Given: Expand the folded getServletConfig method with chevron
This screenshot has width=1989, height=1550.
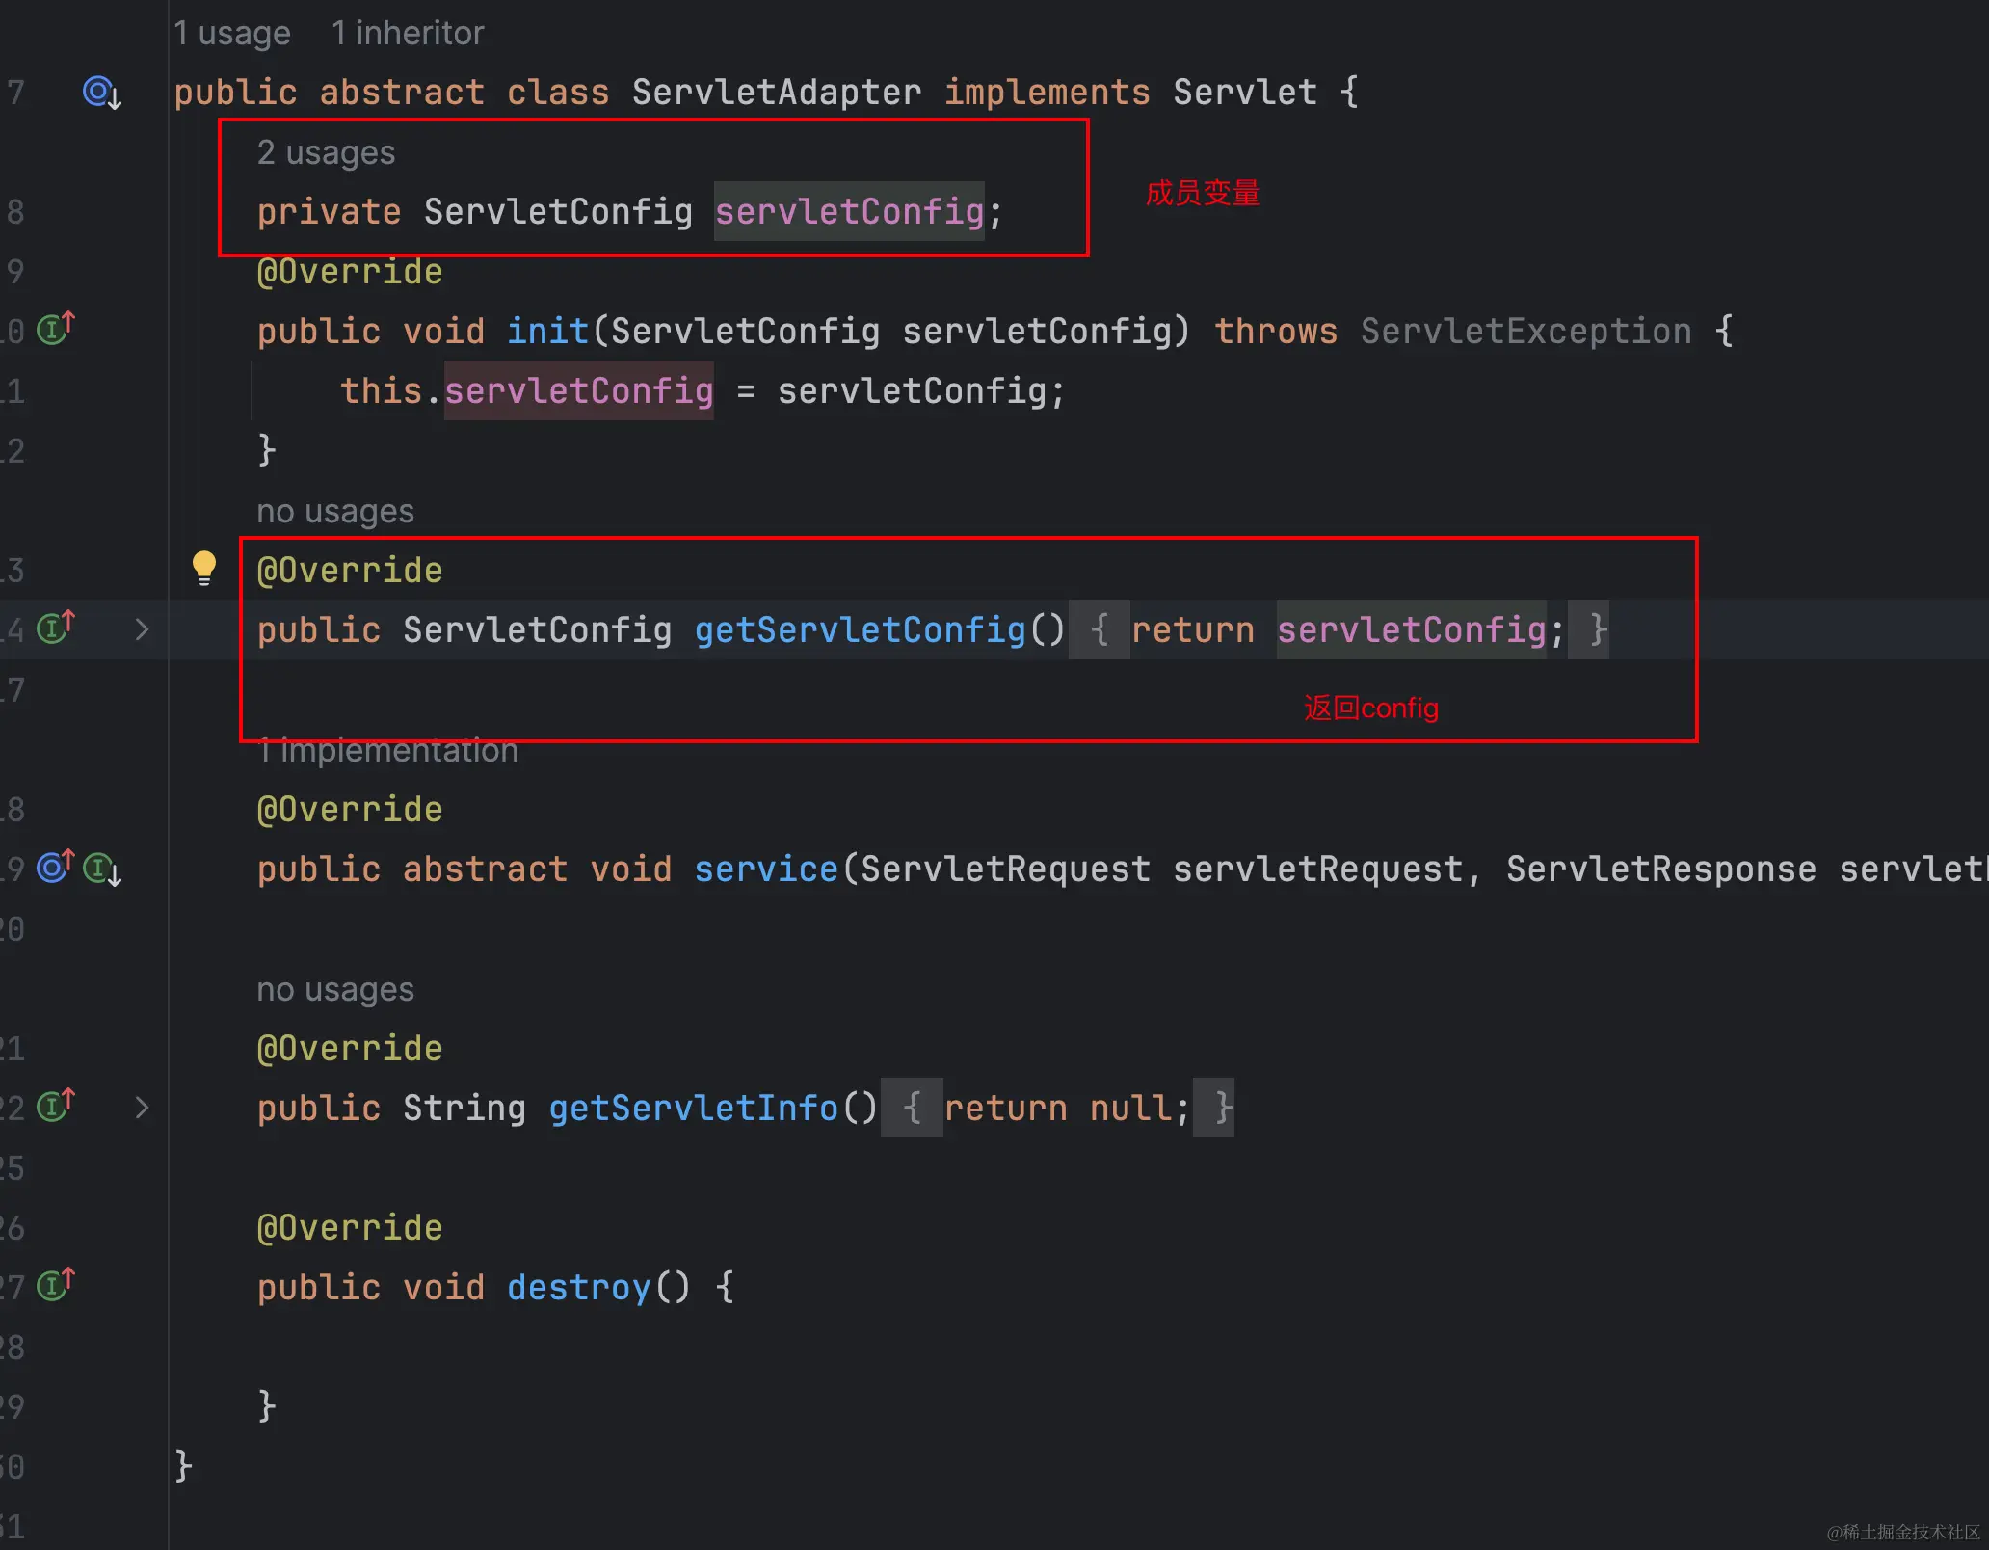Looking at the screenshot, I should (x=142, y=629).
